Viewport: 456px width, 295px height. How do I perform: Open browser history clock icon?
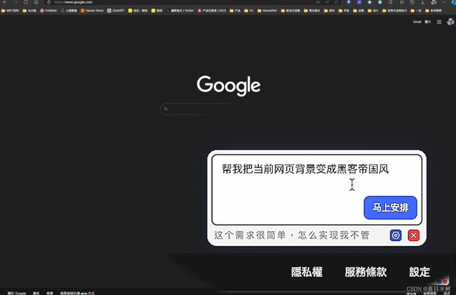coord(412,2)
